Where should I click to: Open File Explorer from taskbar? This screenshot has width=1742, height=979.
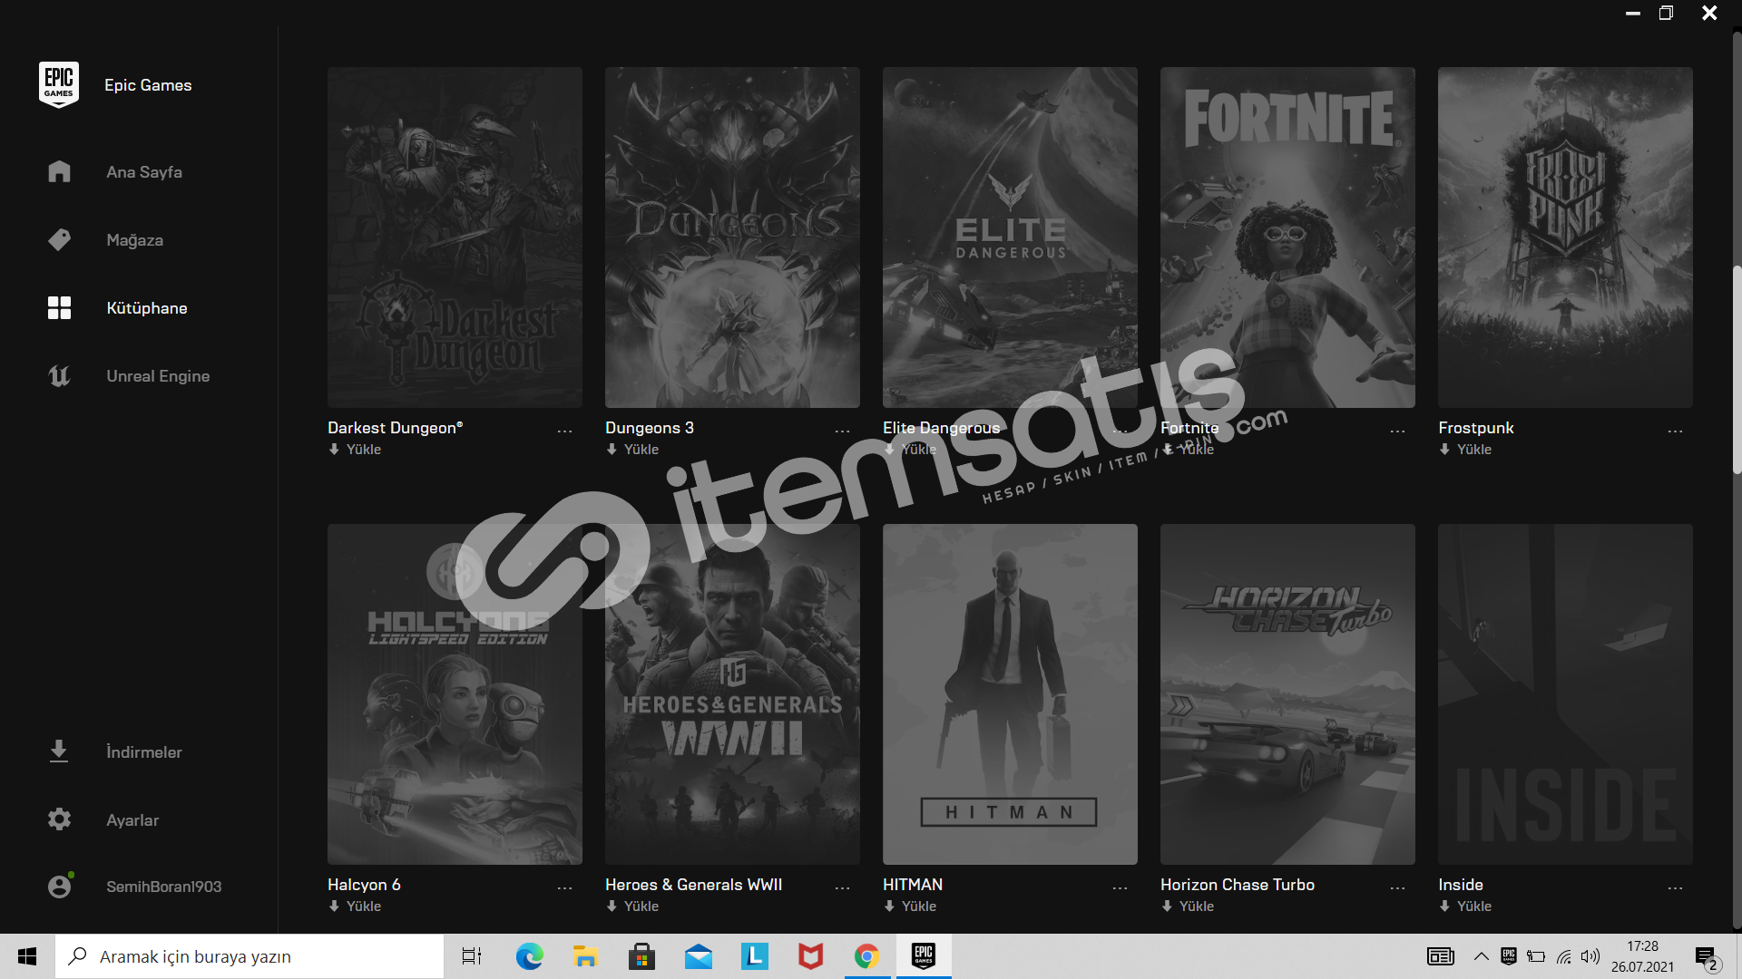click(x=585, y=956)
